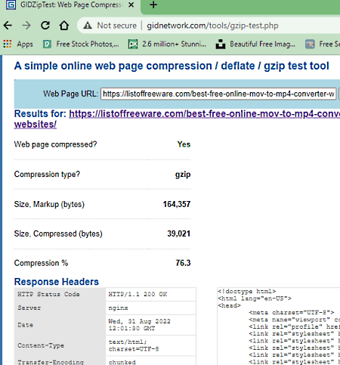This screenshot has height=365, width=340.
Task: Select the 'text/html; charset=UTF-8' cell
Action: tap(150, 345)
